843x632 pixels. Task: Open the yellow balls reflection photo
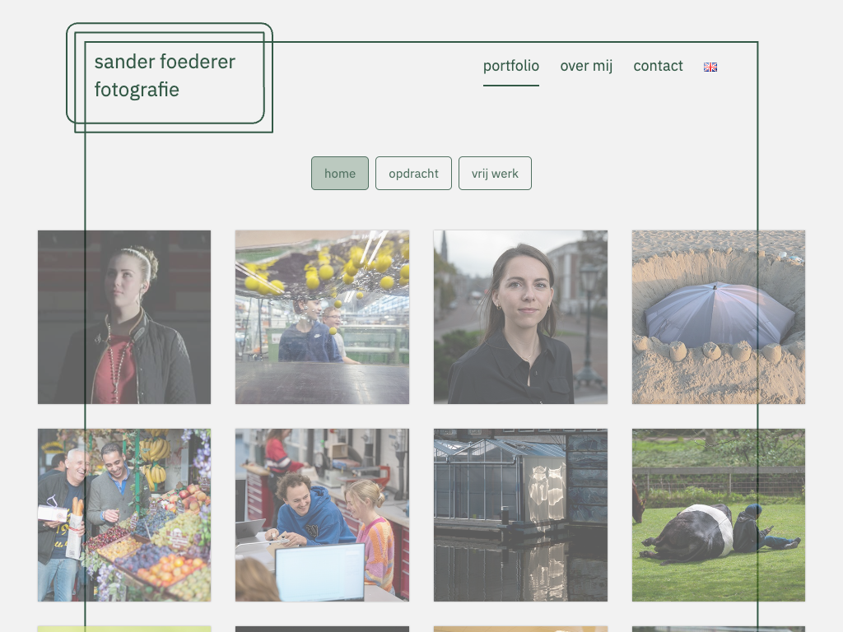coord(322,317)
